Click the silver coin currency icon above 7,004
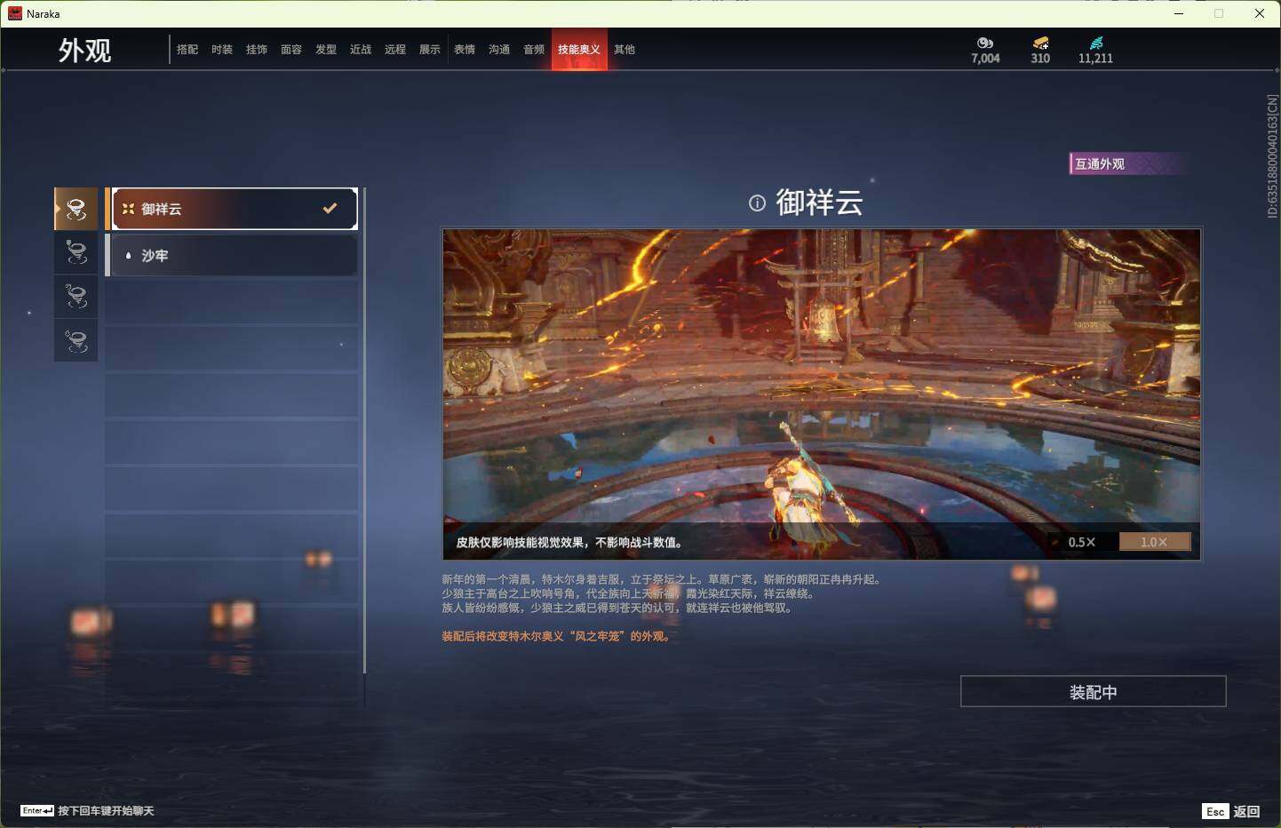 [985, 43]
